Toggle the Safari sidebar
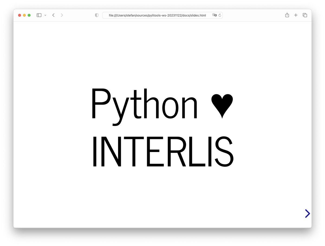 coord(39,15)
